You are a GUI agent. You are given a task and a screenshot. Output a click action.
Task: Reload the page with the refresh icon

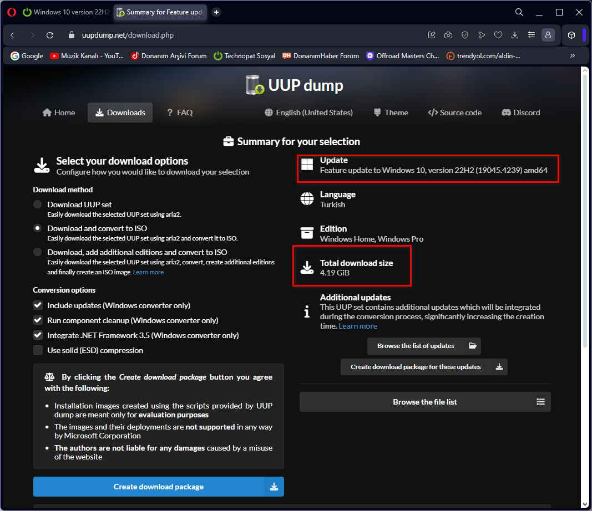point(50,35)
